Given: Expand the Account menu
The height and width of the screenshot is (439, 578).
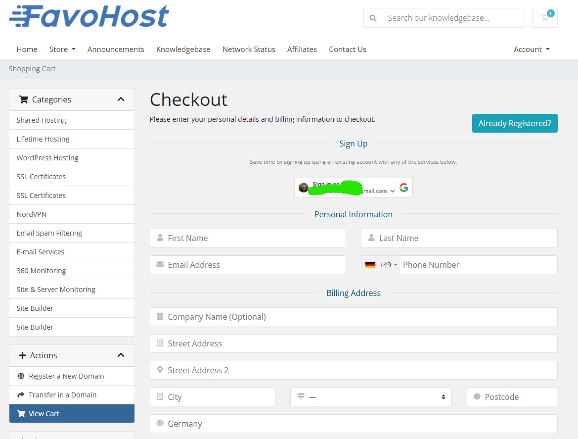Looking at the screenshot, I should [531, 49].
